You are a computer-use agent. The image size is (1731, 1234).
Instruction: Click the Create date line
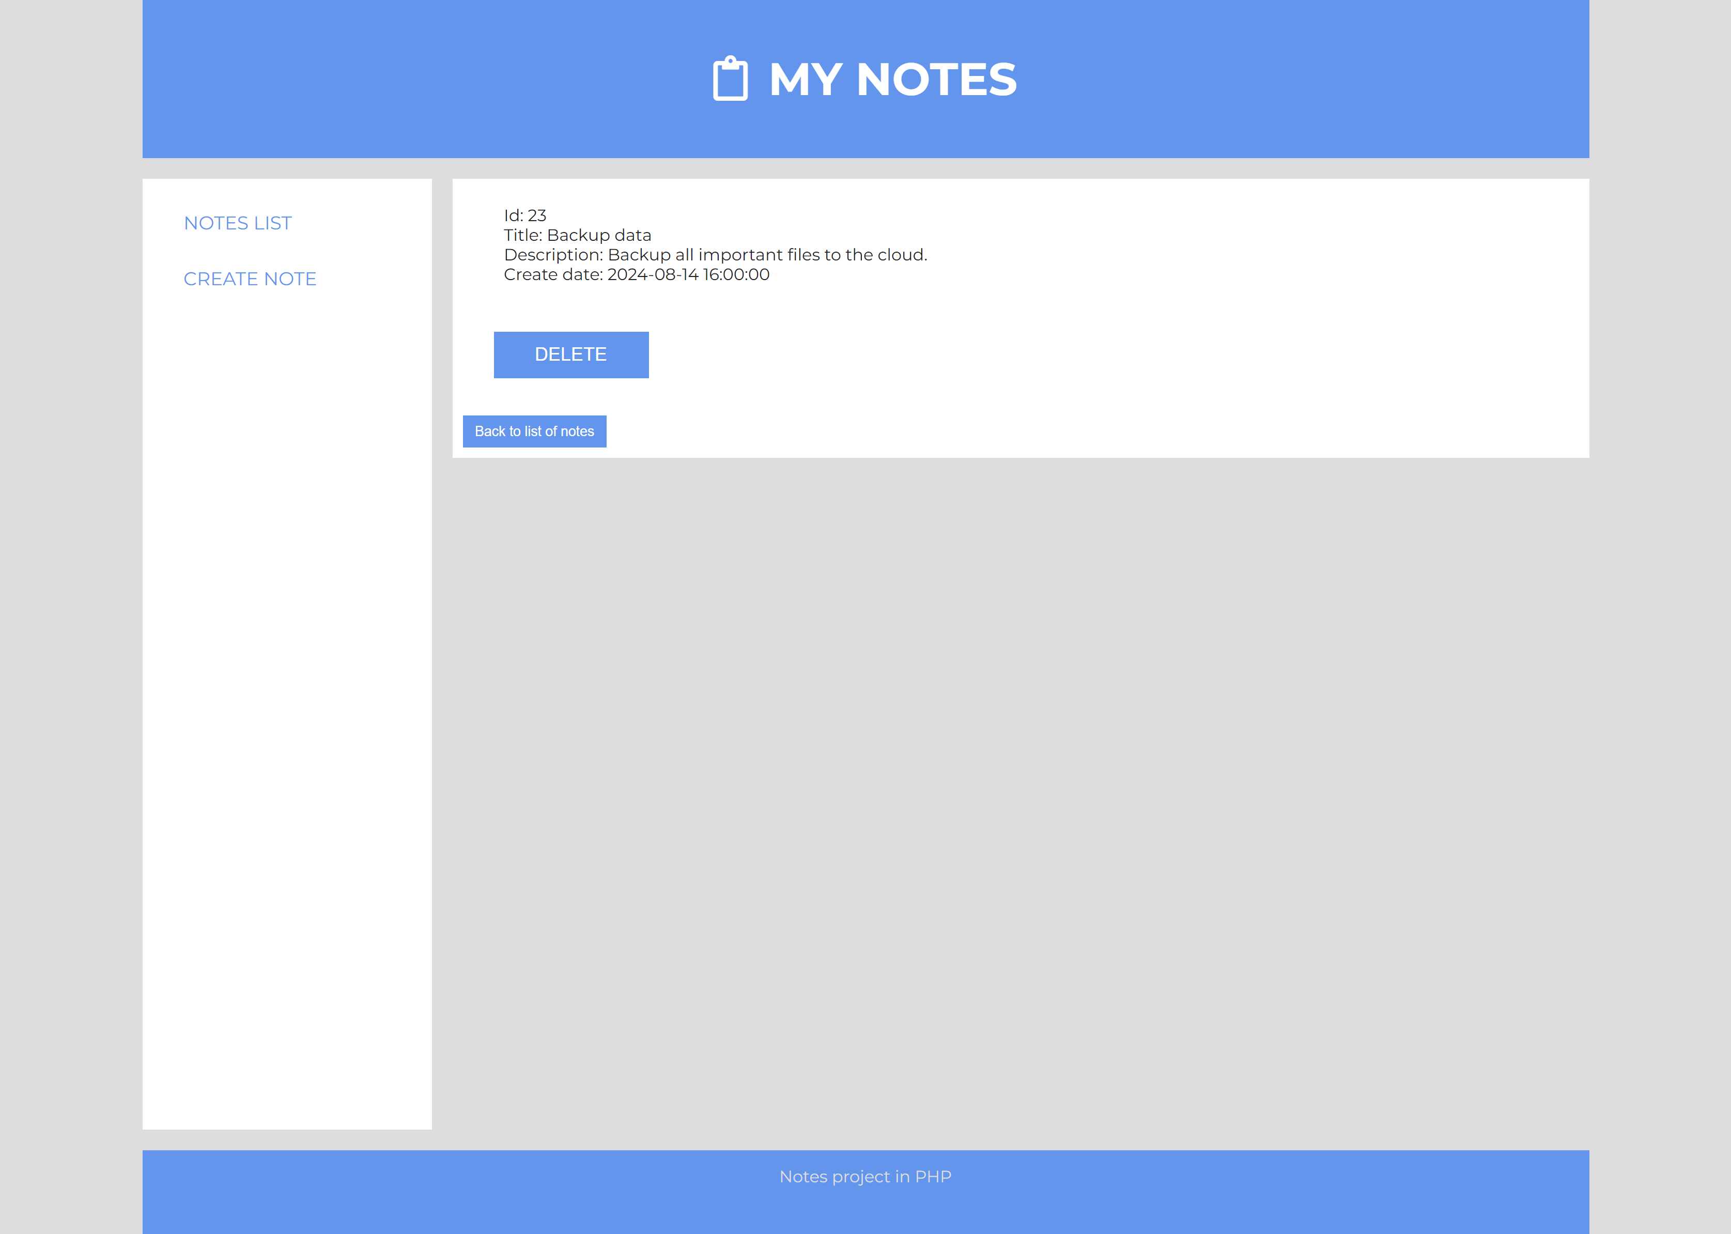tap(636, 275)
